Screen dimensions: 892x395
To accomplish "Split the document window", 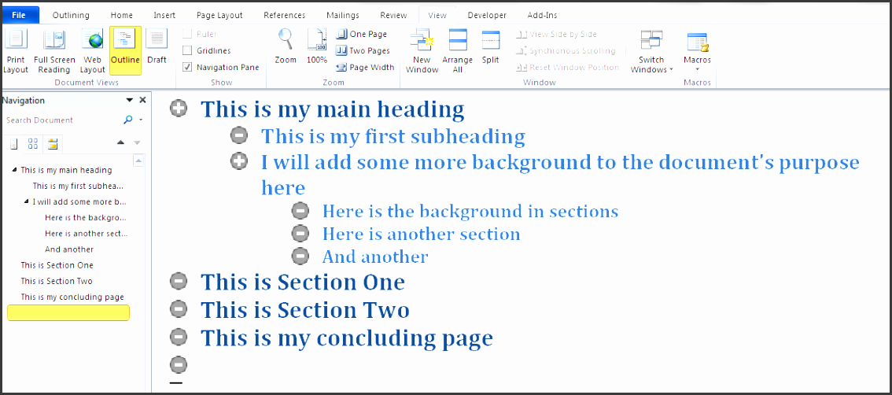I will coord(491,47).
